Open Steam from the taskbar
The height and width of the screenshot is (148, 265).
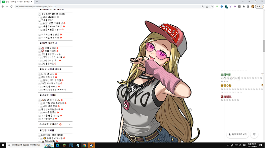pyautogui.click(x=91, y=145)
